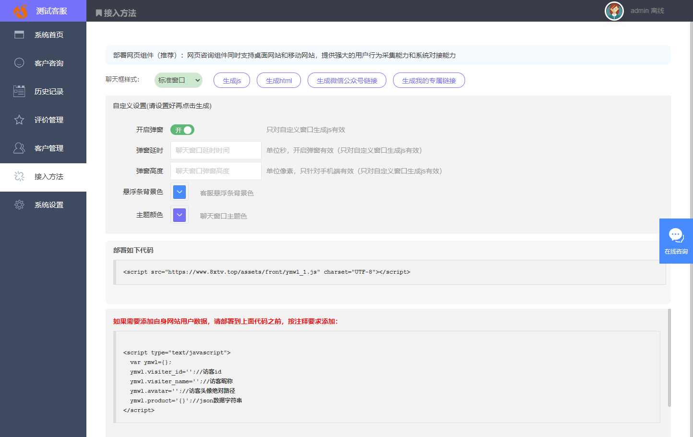Open the 聊天框样式 标准窗口 dropdown

pyautogui.click(x=179, y=80)
